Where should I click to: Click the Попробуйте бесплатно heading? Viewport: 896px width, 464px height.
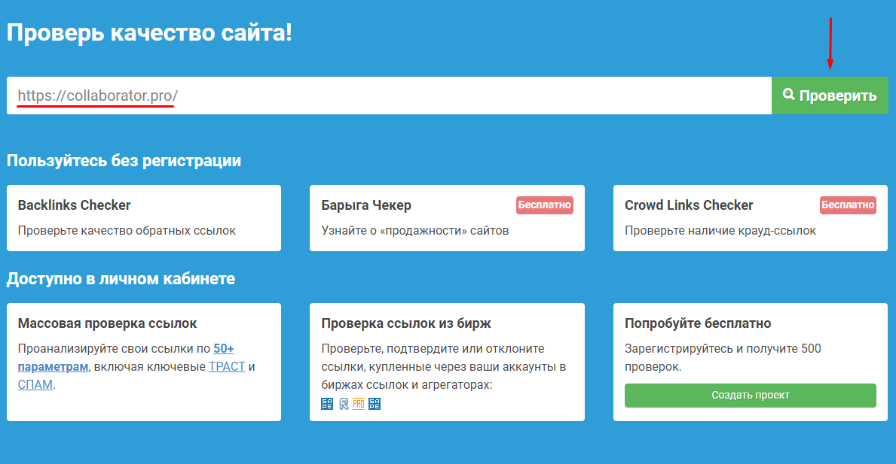tap(698, 323)
